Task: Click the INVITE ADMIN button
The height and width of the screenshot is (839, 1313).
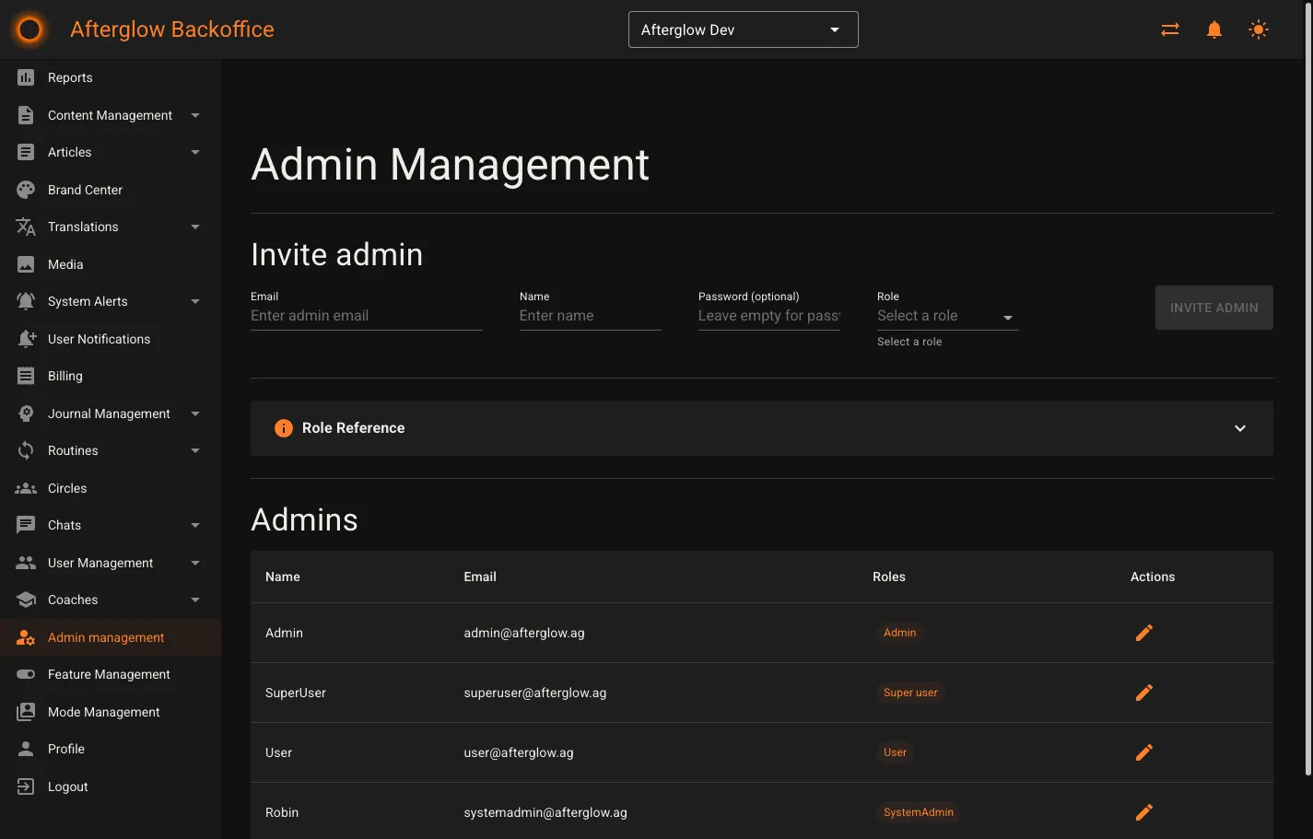Action: click(x=1213, y=308)
